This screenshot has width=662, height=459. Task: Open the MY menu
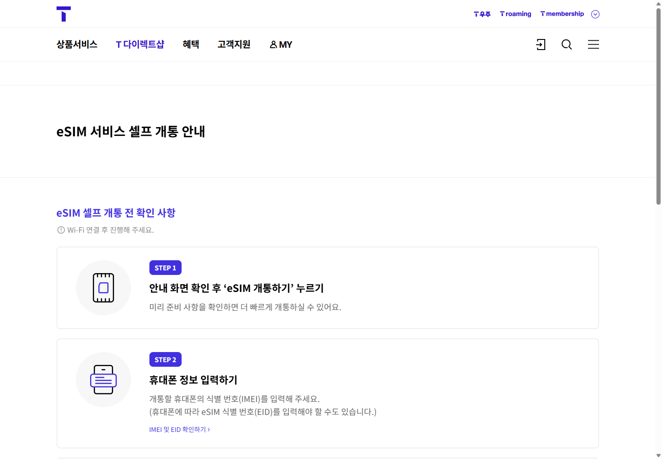click(281, 45)
